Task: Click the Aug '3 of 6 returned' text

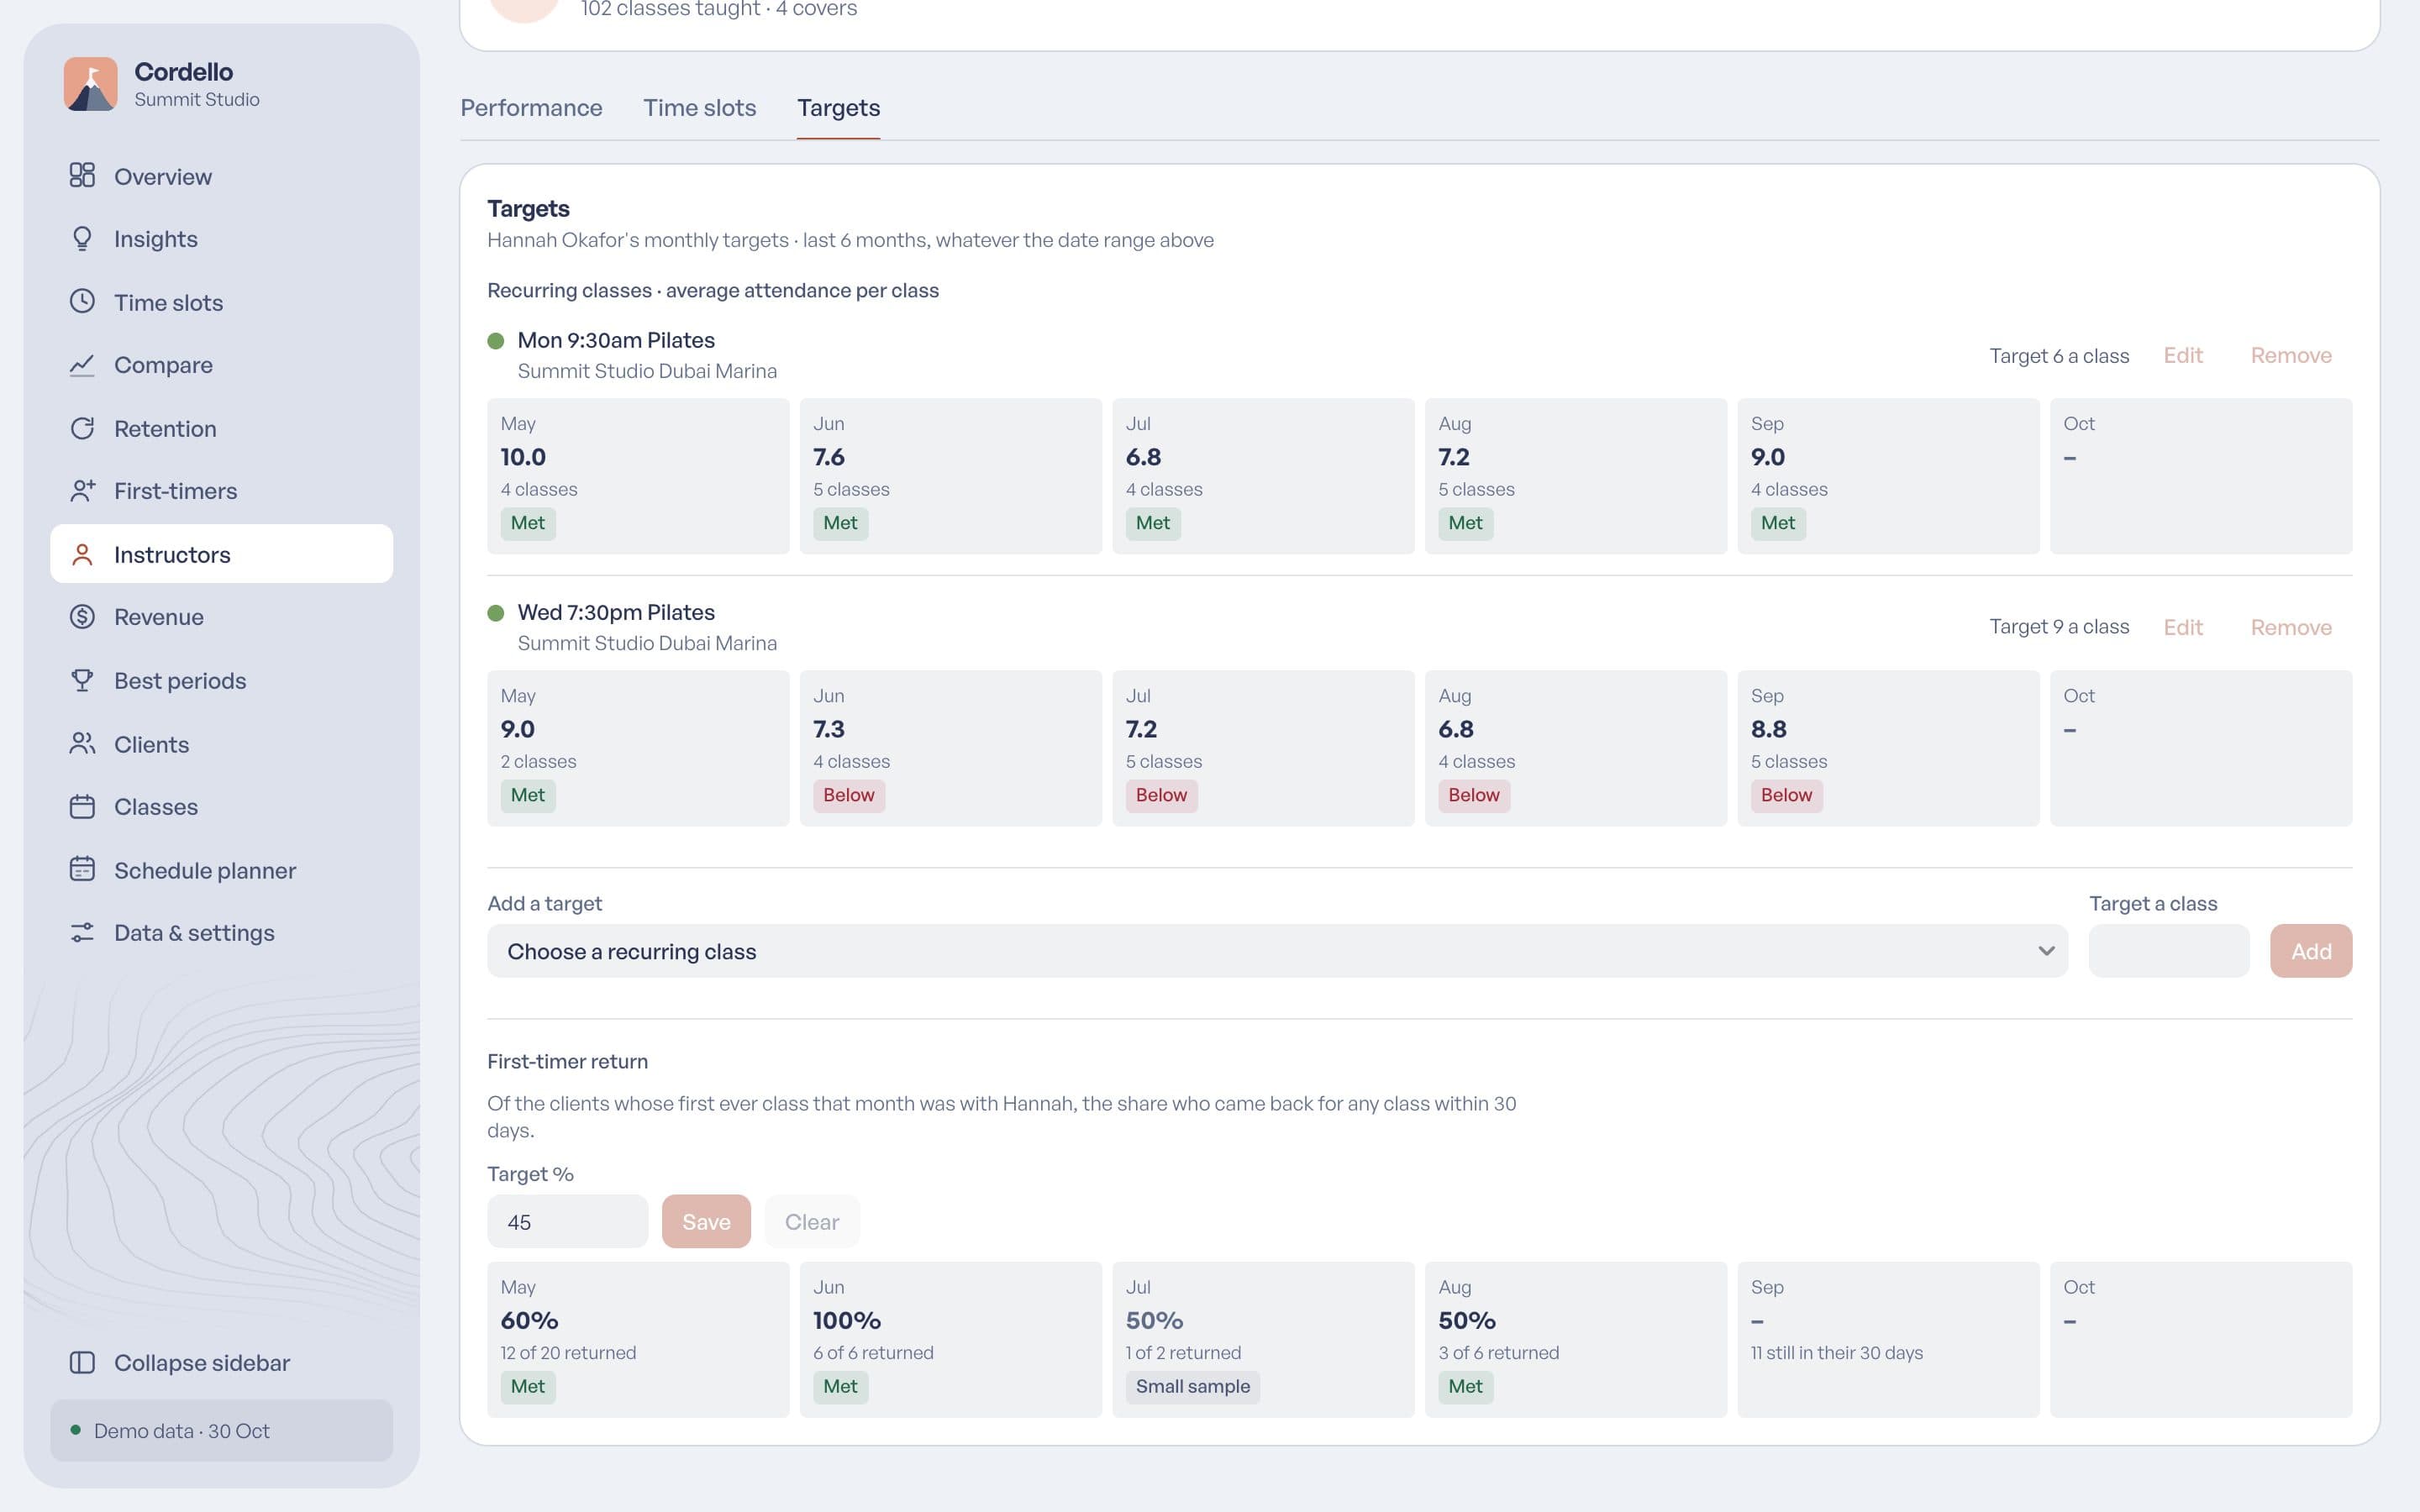Action: tap(1498, 1352)
